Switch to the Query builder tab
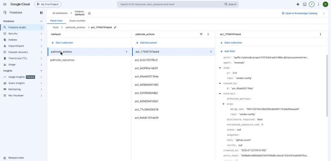 point(77,20)
